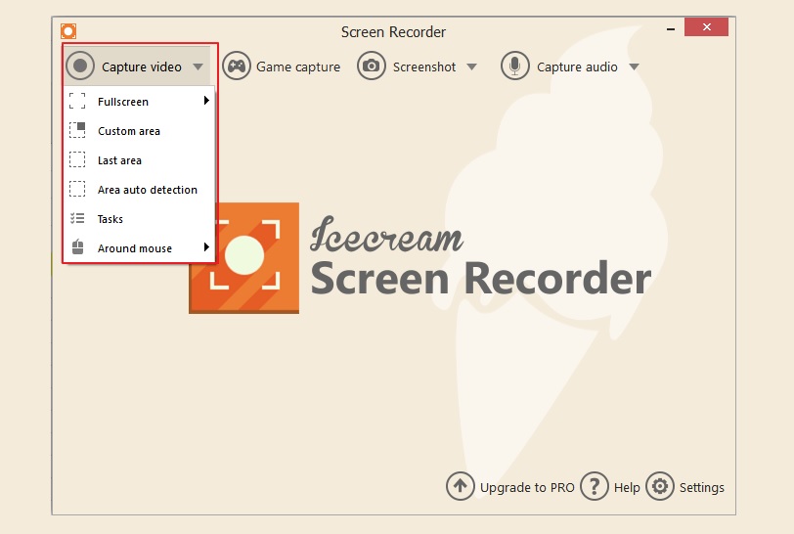
Task: Open the Around mouse submenu arrow
Action: pyautogui.click(x=206, y=247)
